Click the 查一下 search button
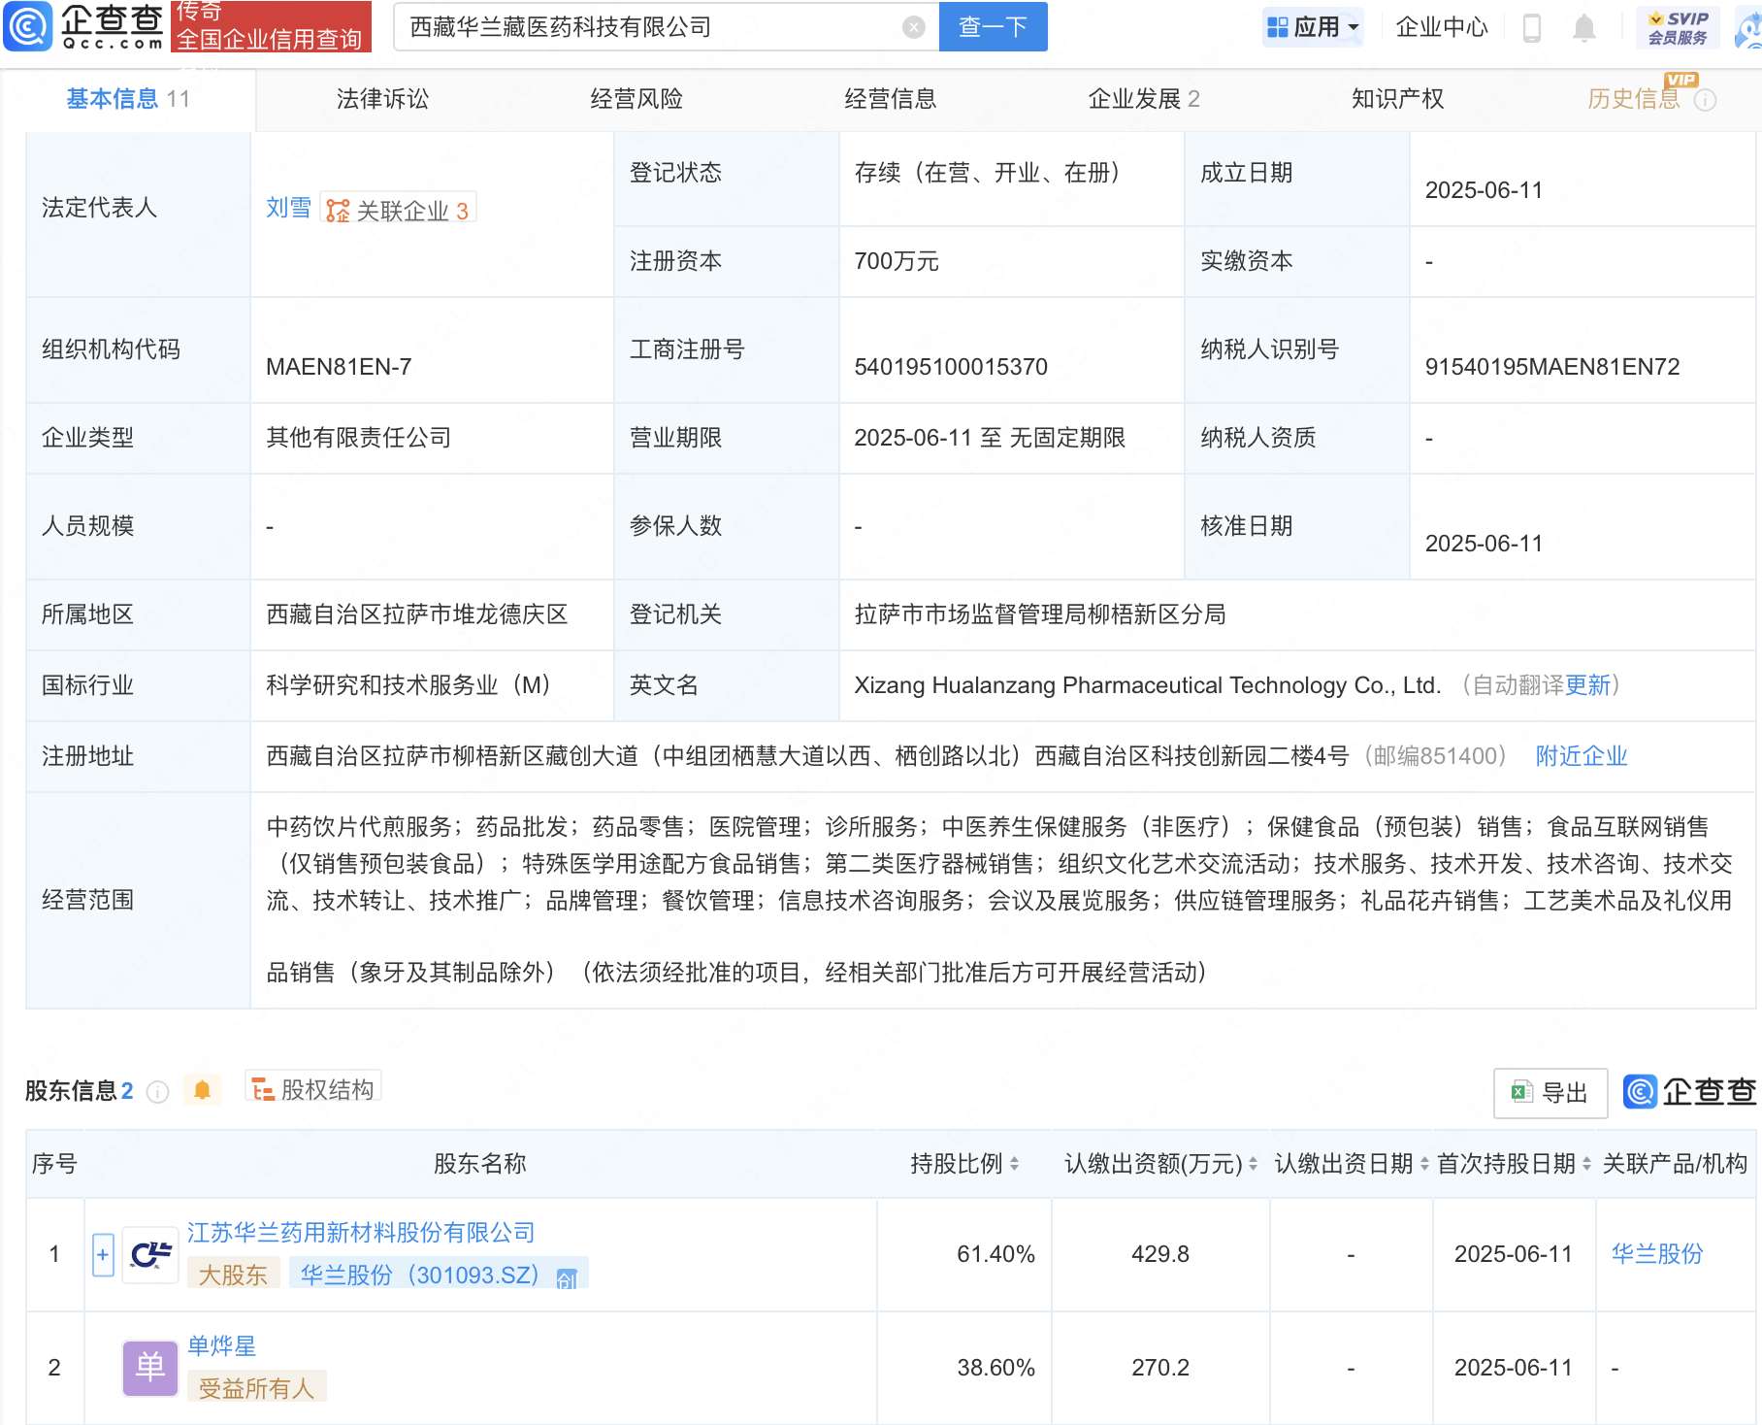Image resolution: width=1762 pixels, height=1425 pixels. coord(993,26)
